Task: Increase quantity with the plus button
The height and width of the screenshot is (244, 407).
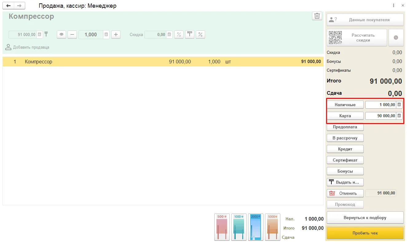Action: pyautogui.click(x=116, y=34)
